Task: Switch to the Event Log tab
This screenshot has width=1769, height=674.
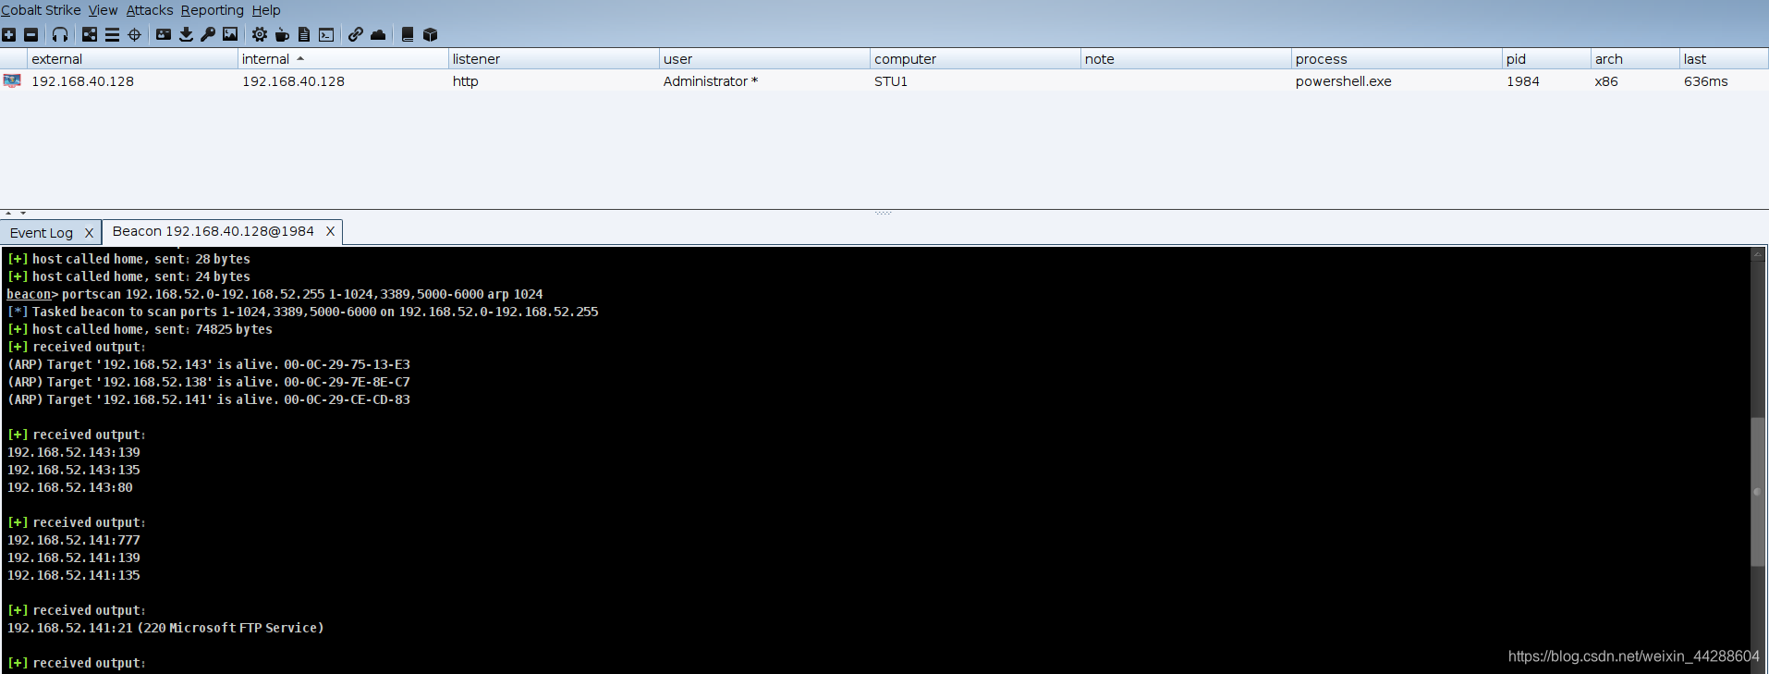Action: coord(42,233)
